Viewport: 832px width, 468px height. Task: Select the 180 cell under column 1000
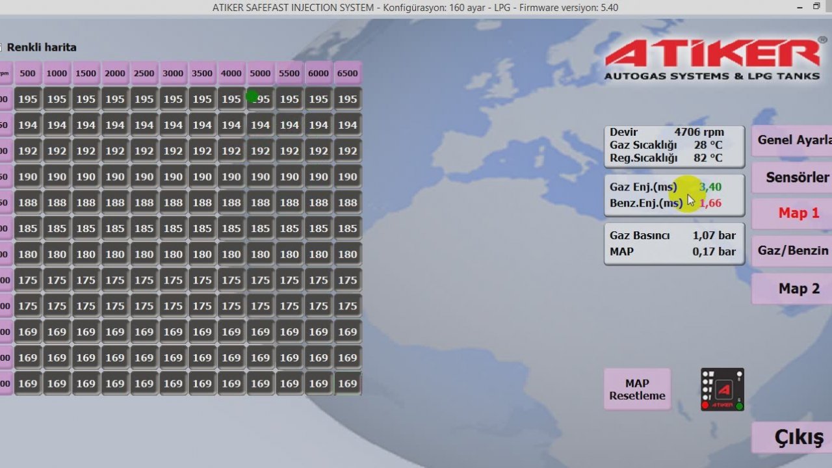pos(57,254)
